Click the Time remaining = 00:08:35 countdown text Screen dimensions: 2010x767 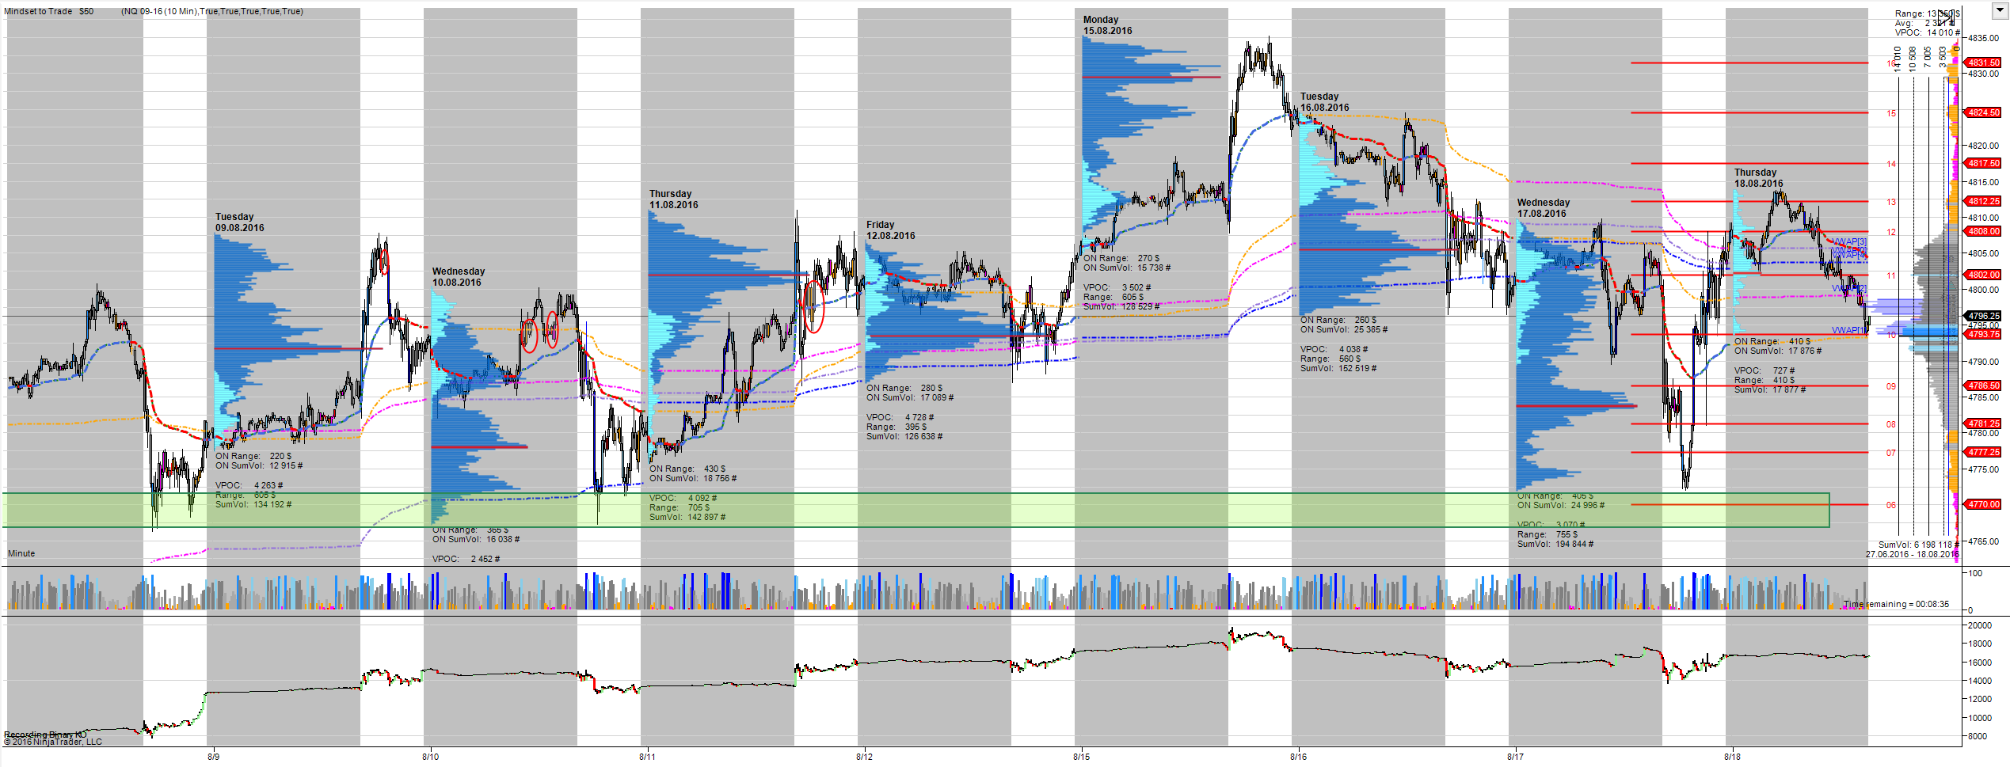coord(1897,604)
